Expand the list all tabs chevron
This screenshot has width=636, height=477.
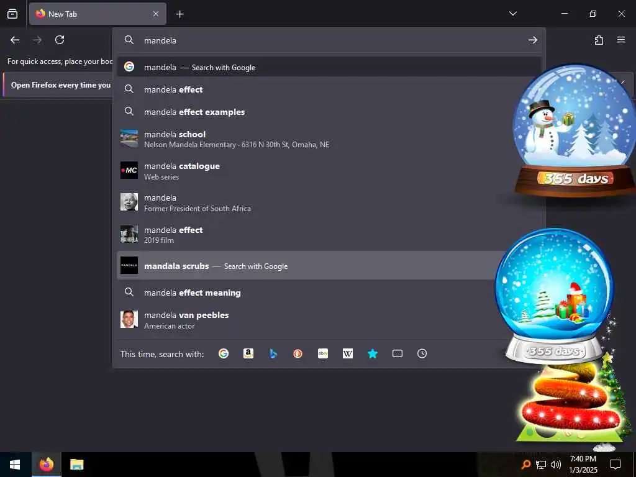(512, 14)
